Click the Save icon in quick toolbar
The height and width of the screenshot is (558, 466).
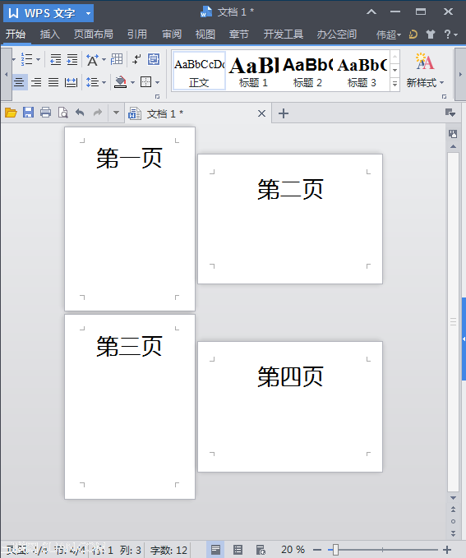click(28, 113)
